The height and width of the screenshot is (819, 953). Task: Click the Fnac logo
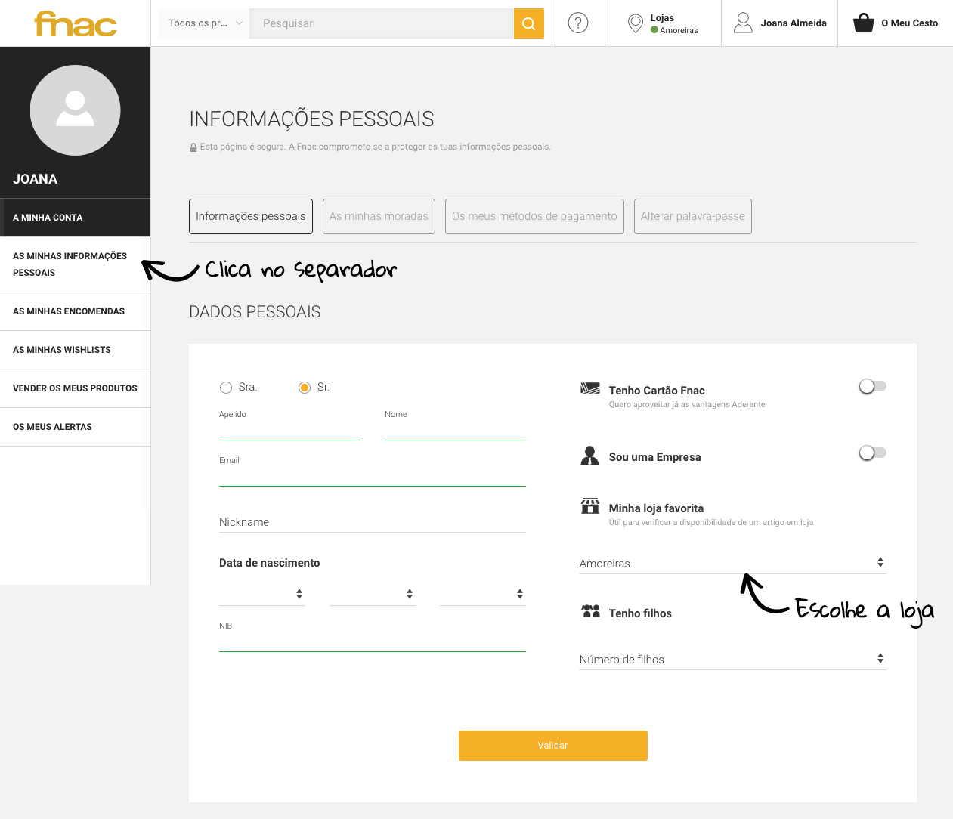click(x=76, y=23)
